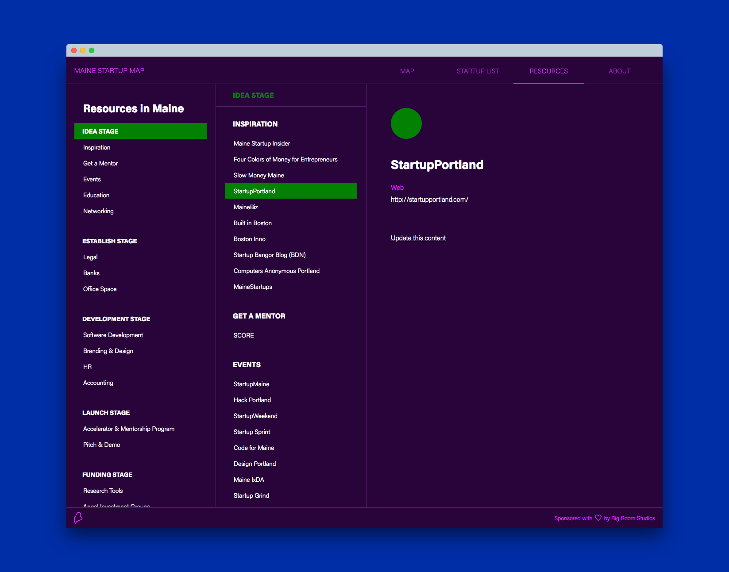Viewport: 729px width, 572px height.
Task: Go to the ABOUT tab
Action: coord(620,71)
